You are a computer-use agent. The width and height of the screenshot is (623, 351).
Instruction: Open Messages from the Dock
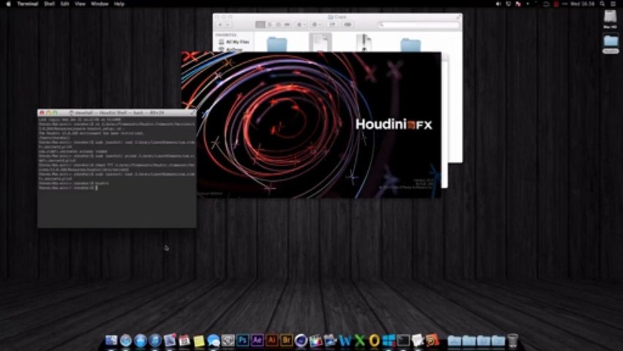point(213,340)
